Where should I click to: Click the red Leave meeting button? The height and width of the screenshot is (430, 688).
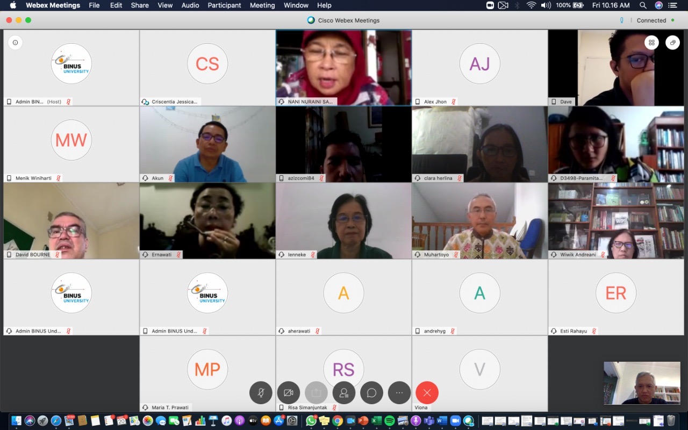point(427,393)
